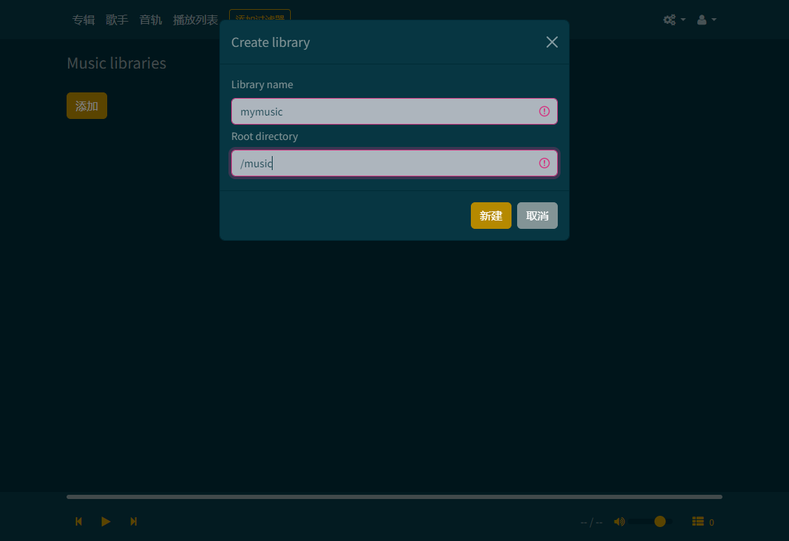Image resolution: width=789 pixels, height=541 pixels.
Task: Focus the Library name input field
Action: [x=394, y=111]
